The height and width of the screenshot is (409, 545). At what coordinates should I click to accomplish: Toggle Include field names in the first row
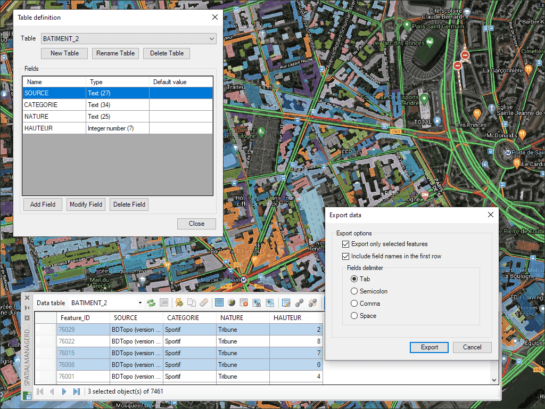coord(346,256)
